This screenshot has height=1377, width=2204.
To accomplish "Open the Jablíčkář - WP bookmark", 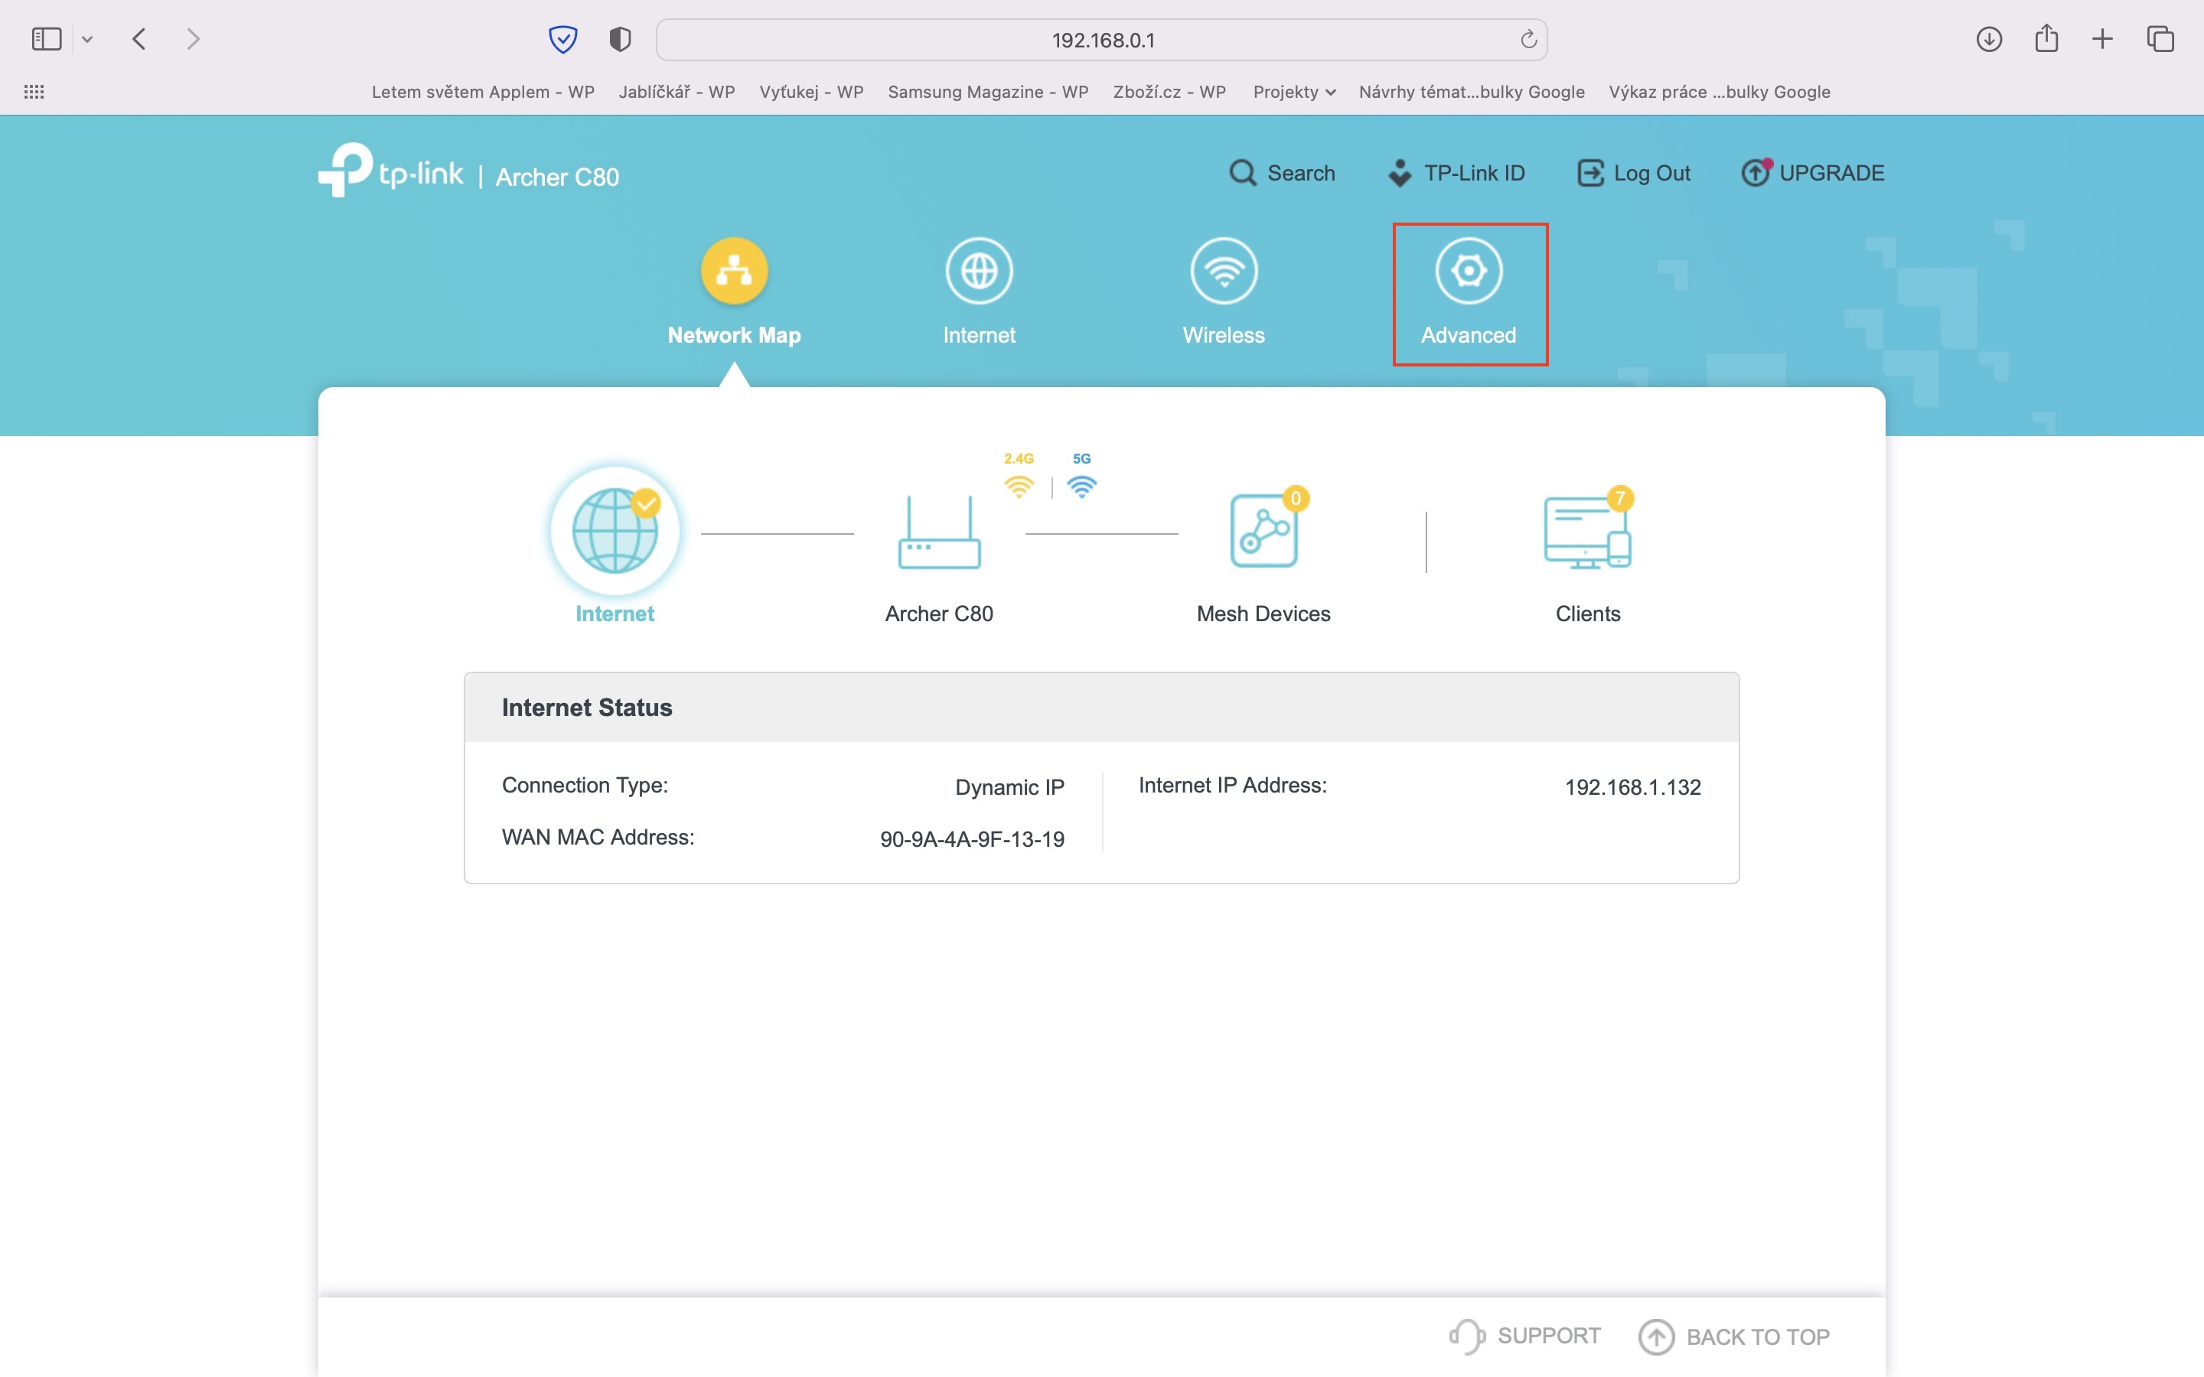I will coord(676,92).
